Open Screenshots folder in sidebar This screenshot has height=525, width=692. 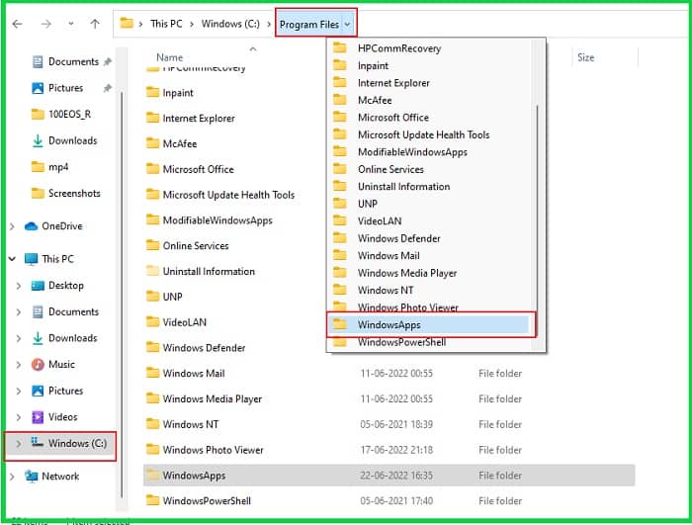74,193
